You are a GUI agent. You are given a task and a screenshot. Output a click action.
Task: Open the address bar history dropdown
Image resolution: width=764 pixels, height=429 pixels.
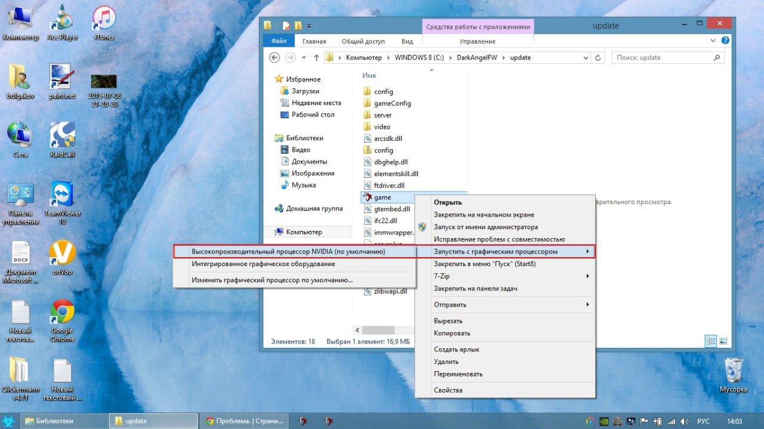[586, 58]
